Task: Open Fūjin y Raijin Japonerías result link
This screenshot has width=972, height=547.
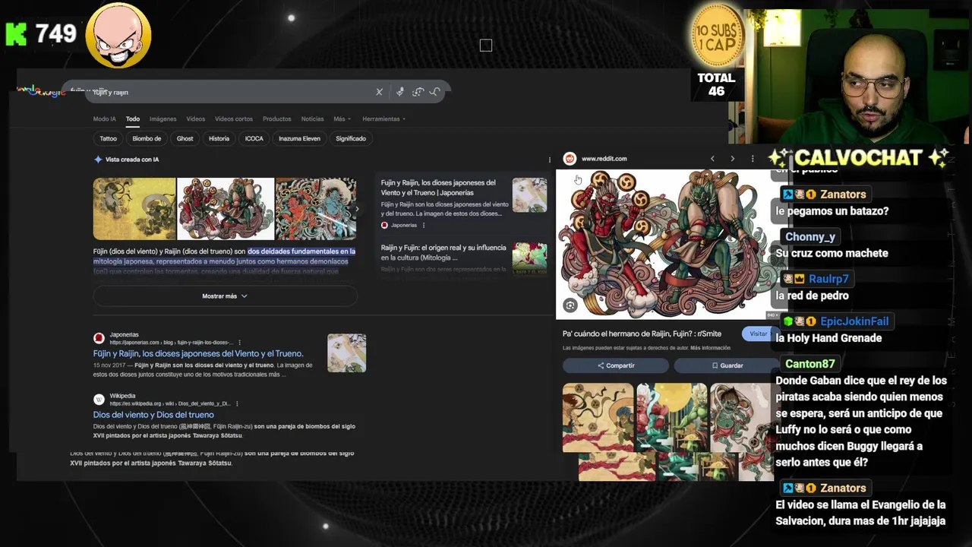Action: [x=198, y=354]
